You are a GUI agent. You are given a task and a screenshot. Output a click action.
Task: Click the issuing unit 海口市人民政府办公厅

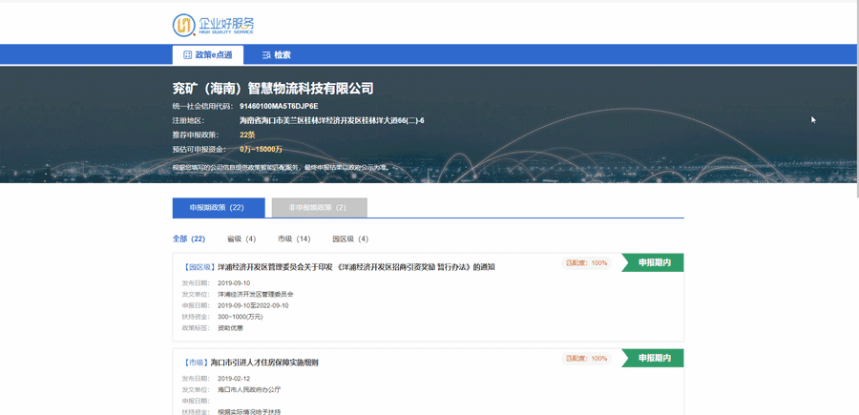pyautogui.click(x=249, y=390)
